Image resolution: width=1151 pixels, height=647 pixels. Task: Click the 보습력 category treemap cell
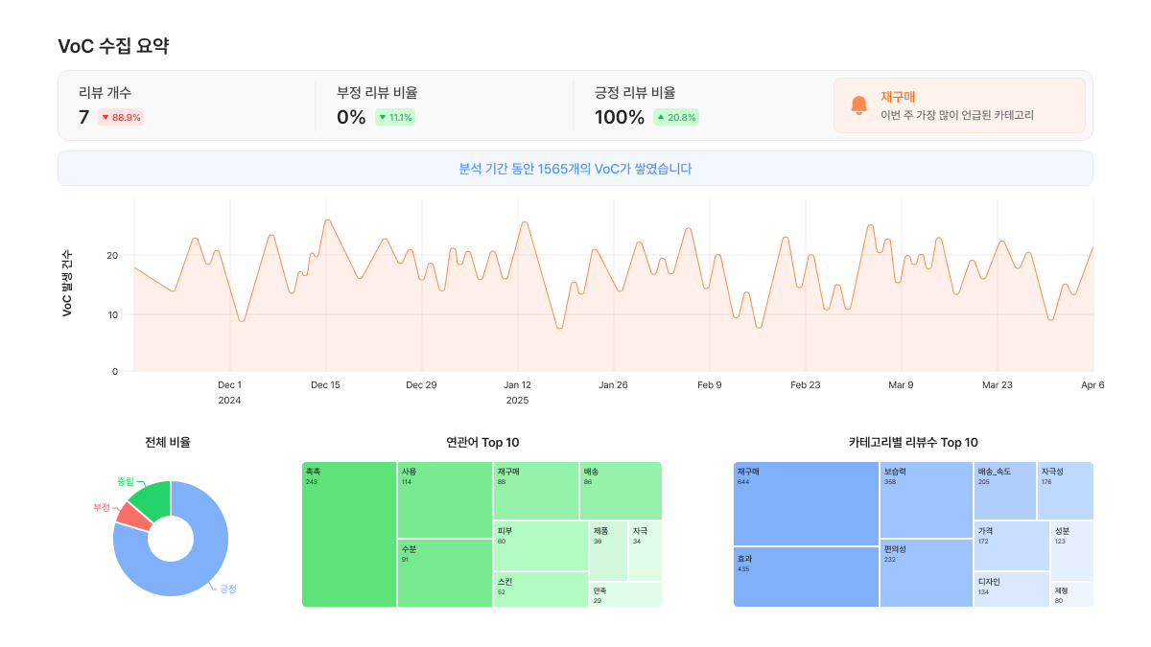click(x=926, y=499)
